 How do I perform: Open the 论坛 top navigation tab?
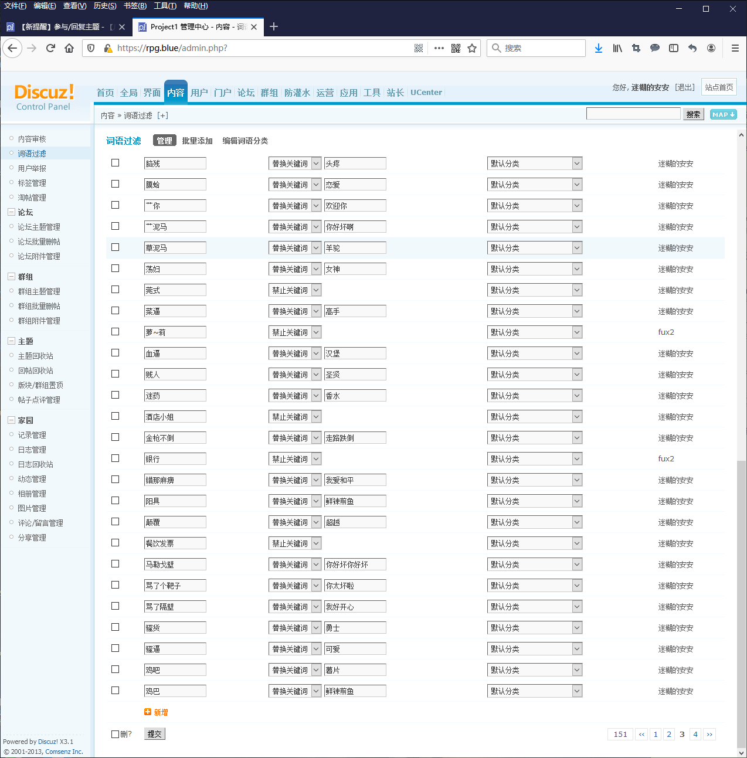coord(246,93)
